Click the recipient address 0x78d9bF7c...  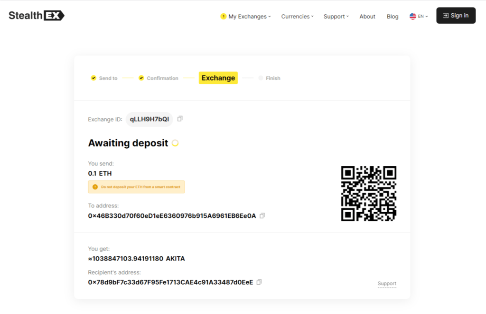tap(170, 282)
